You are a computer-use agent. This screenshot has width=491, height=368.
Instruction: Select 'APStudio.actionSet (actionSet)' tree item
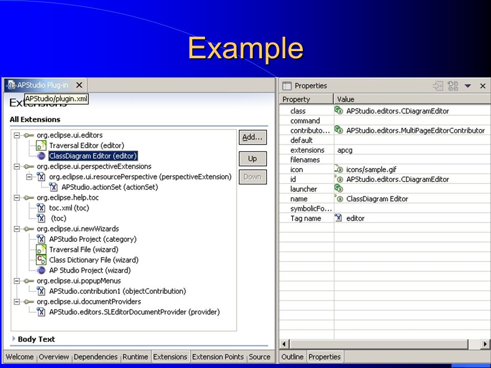click(109, 187)
